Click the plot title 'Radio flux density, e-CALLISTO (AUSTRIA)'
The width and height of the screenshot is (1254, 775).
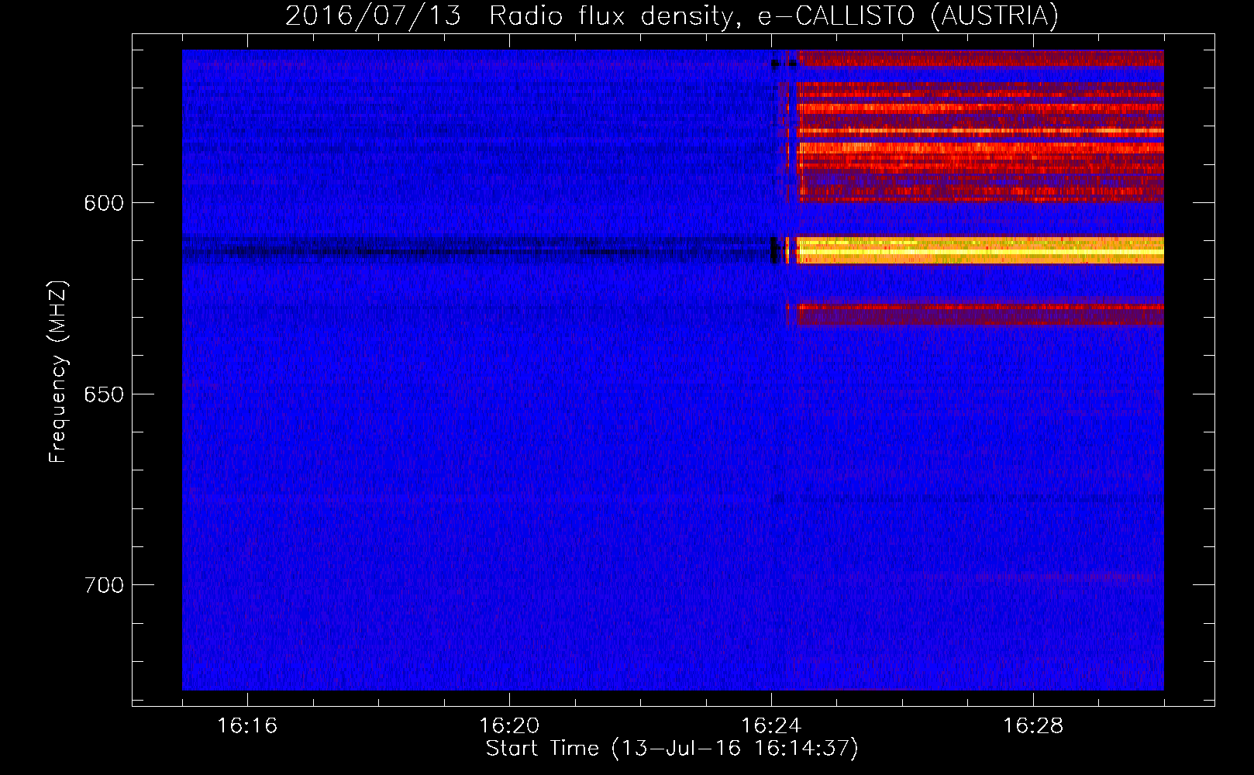[773, 15]
